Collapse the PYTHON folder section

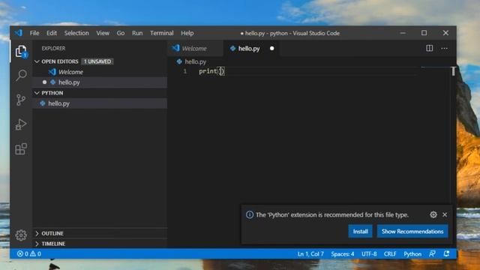tap(37, 93)
